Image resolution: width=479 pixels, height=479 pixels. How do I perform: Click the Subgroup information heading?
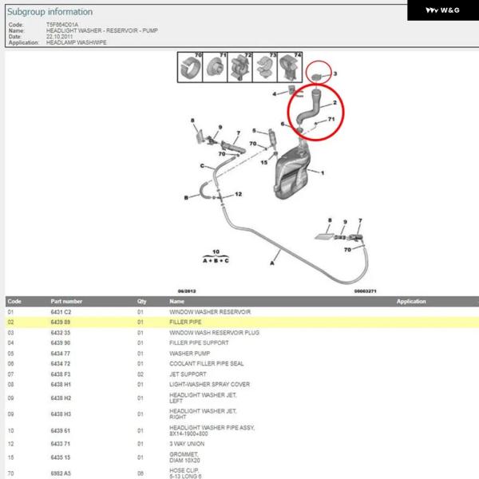click(49, 12)
